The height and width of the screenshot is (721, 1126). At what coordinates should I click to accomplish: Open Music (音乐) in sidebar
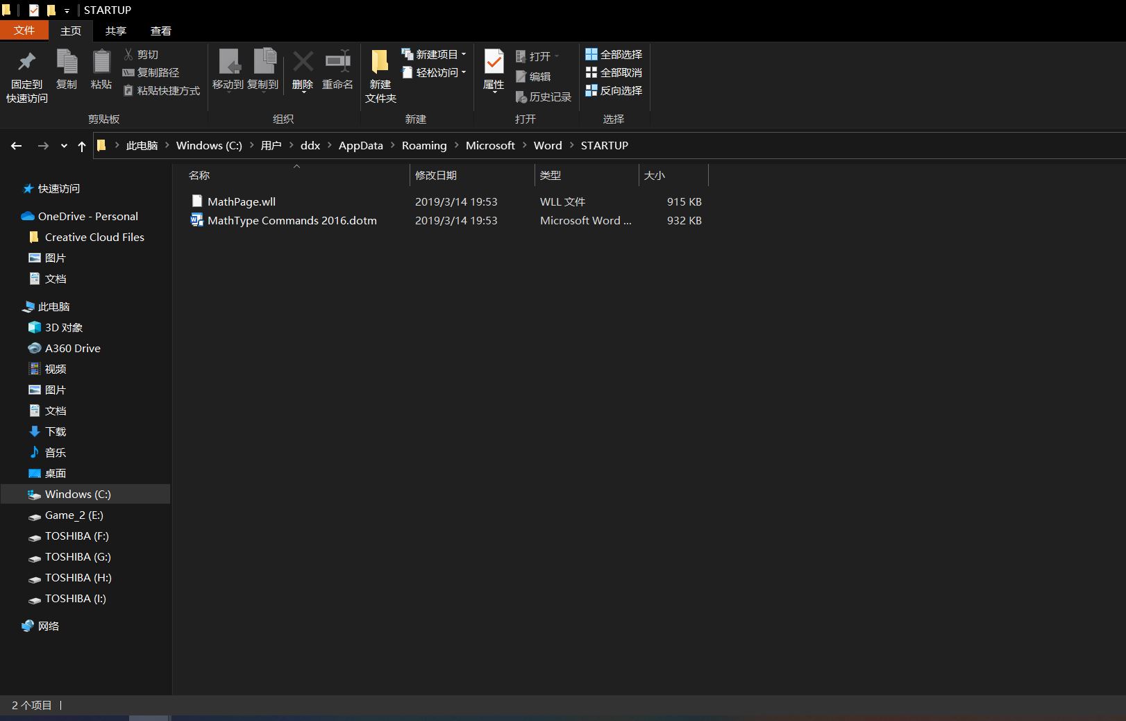pos(47,452)
